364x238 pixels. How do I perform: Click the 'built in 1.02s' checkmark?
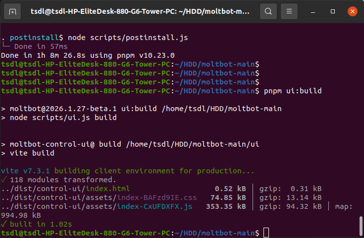click(3, 224)
